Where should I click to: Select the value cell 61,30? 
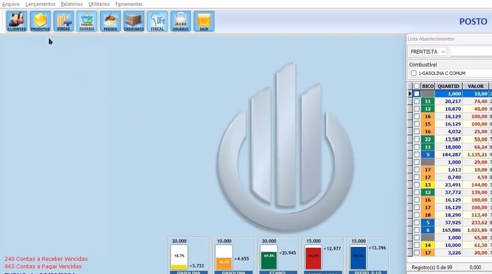pyautogui.click(x=476, y=245)
